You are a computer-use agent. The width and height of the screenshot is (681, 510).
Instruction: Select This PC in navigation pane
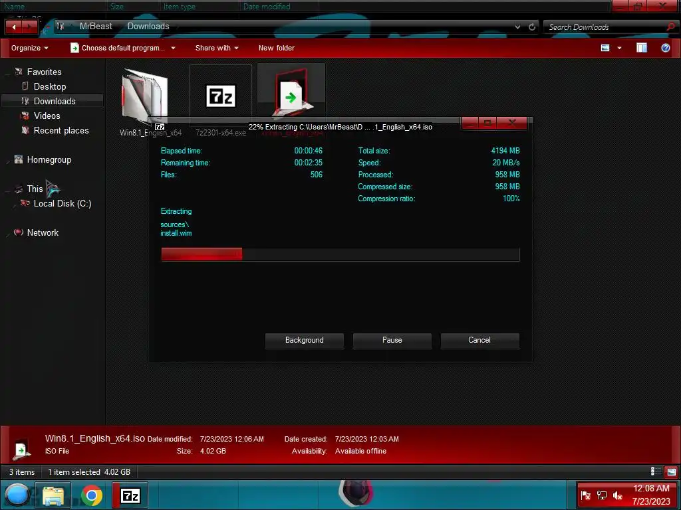pyautogui.click(x=35, y=189)
